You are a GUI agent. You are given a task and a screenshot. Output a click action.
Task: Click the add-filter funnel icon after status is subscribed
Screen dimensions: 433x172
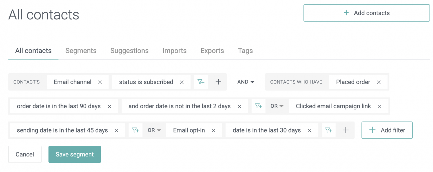201,82
